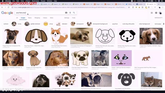Viewport: 165px width, 93px height.
Task: Open the Irish Setter pup photo
Action: pos(57,58)
